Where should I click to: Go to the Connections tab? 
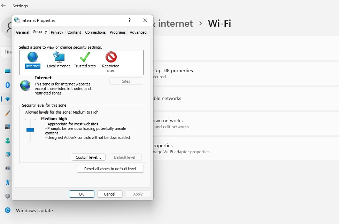click(95, 32)
